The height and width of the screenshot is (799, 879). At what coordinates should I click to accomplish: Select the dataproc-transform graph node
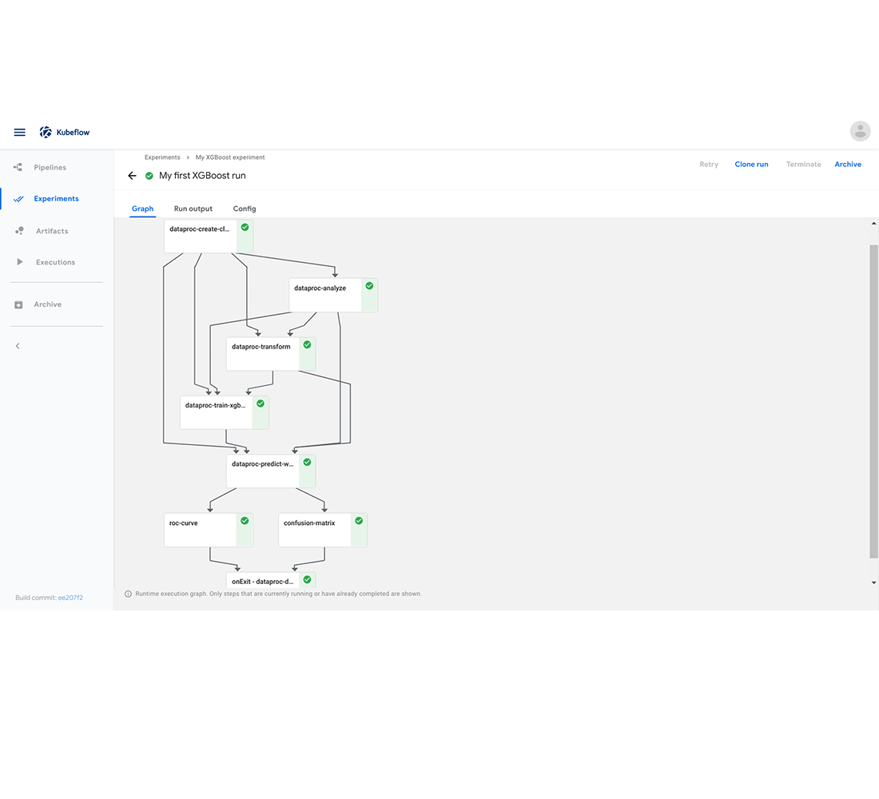[271, 354]
